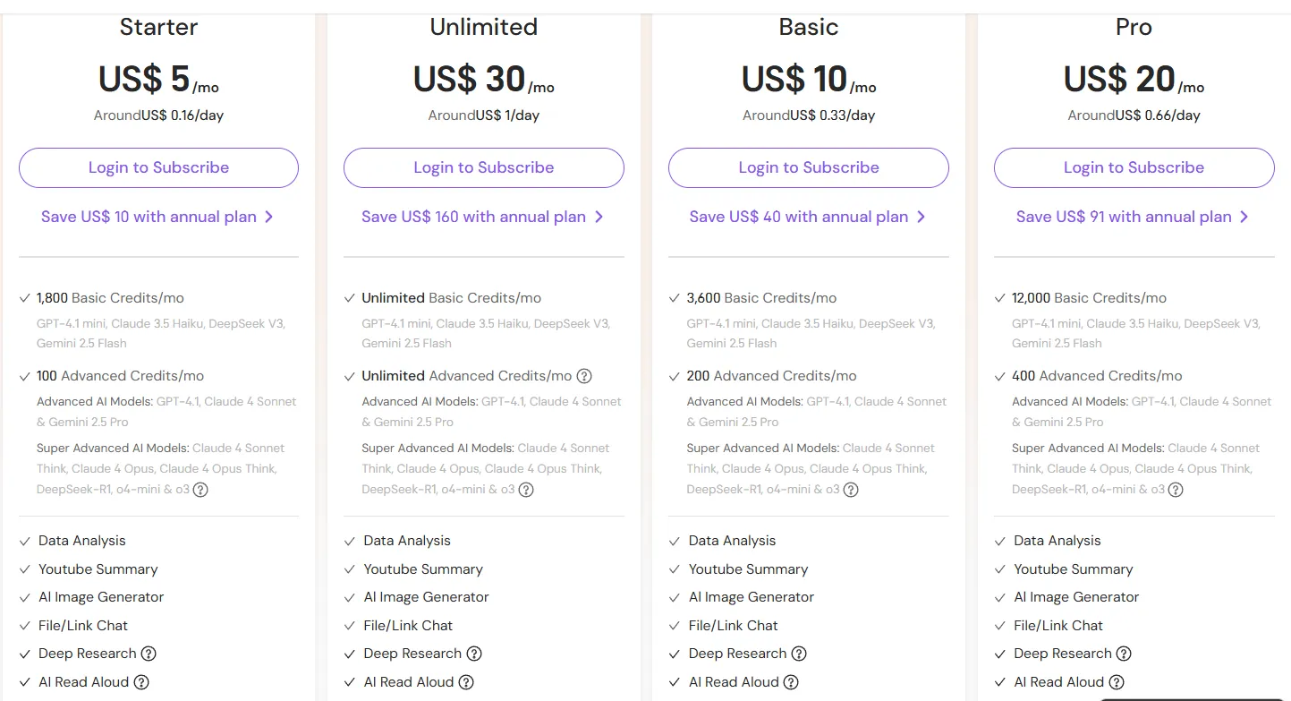Expand Save US$ 91 with annual plan
Screen dimensions: 1291x701
tap(1133, 217)
